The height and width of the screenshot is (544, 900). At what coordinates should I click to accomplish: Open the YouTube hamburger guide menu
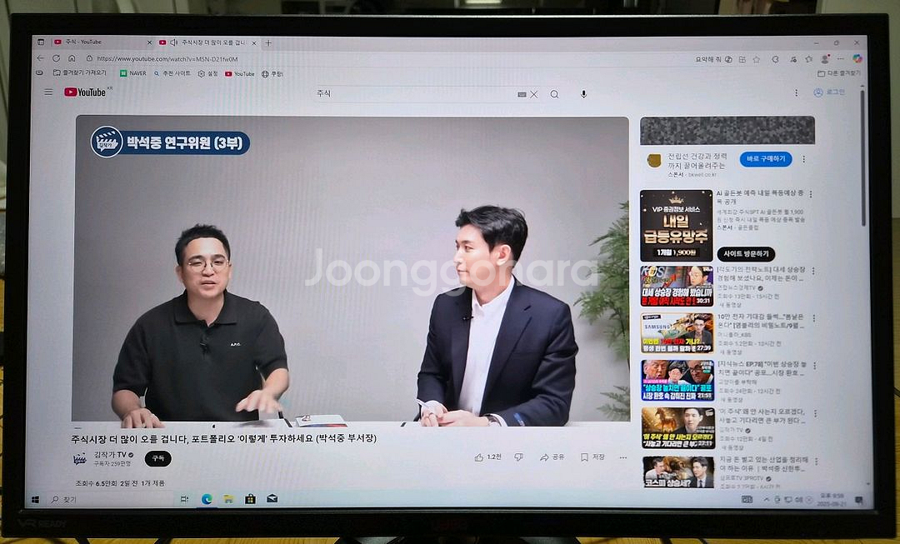tap(48, 92)
